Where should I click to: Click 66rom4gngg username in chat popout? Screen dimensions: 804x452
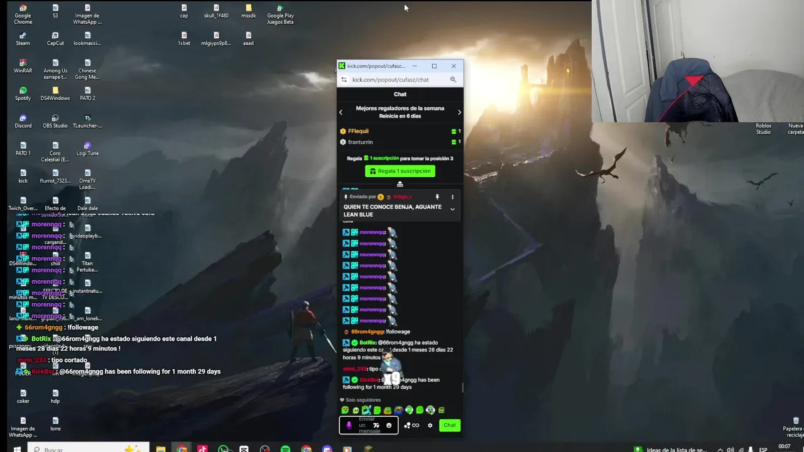click(367, 331)
